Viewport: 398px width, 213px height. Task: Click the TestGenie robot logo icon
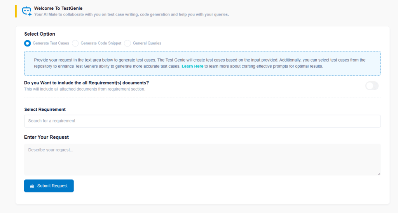pyautogui.click(x=26, y=11)
